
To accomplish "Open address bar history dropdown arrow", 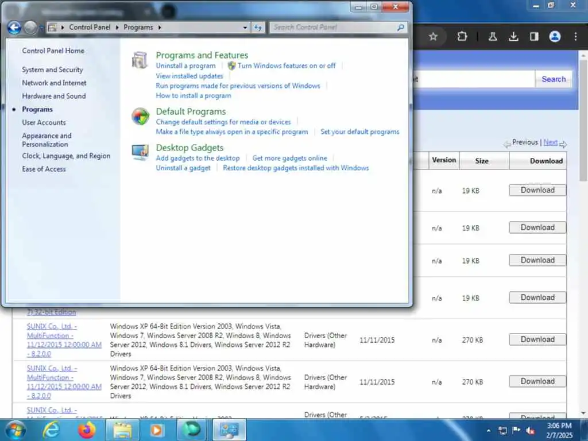I will coord(245,28).
